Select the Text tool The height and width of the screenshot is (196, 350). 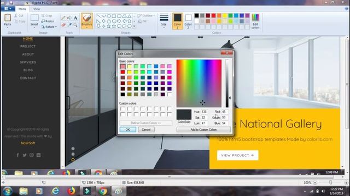click(75, 18)
